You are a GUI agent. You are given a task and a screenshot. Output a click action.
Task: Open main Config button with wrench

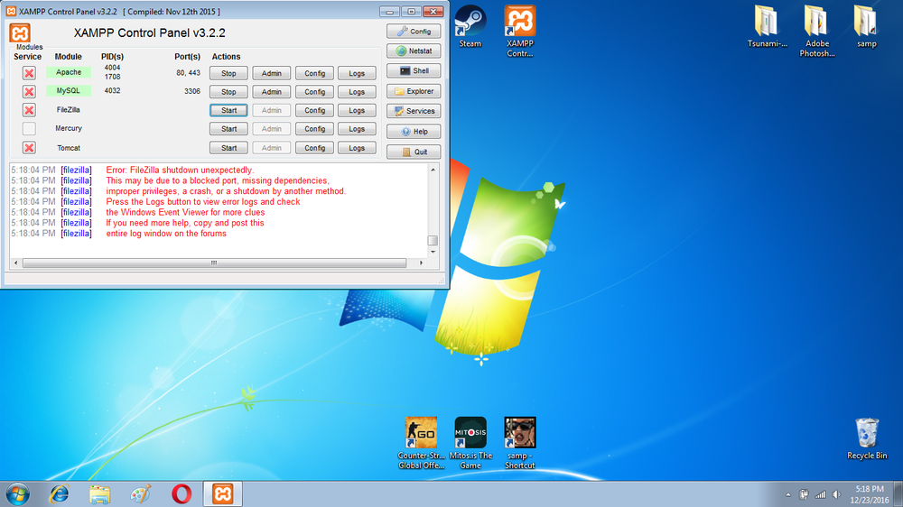[x=414, y=31]
